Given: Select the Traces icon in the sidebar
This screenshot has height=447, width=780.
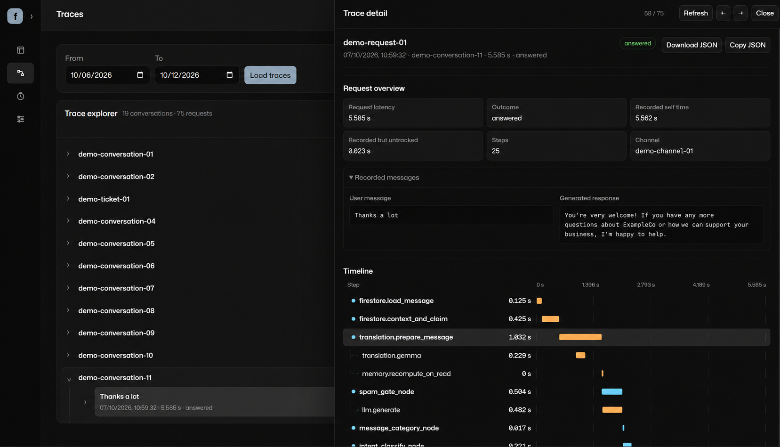Looking at the screenshot, I should click(x=20, y=73).
